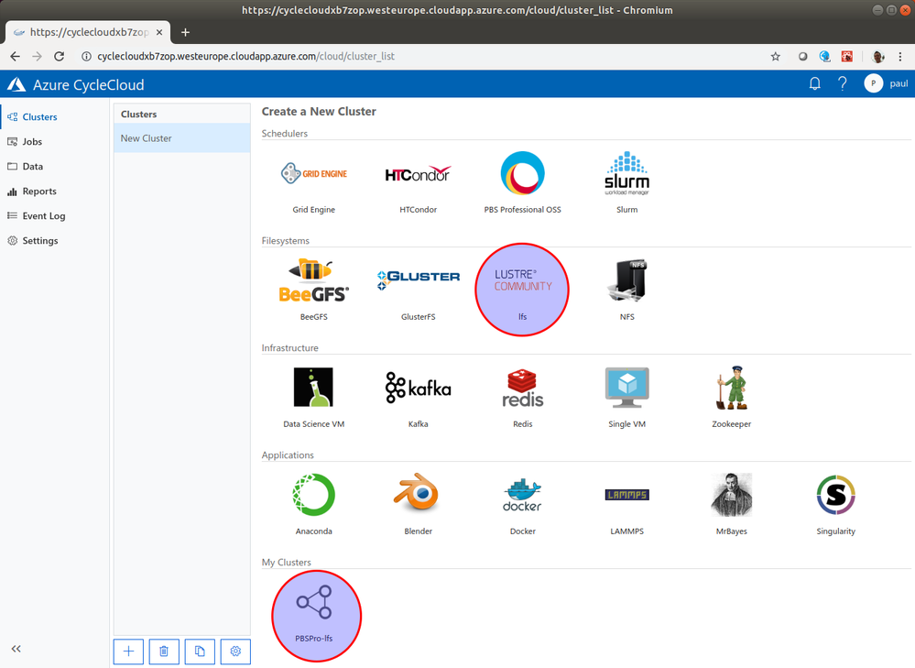
Task: Open Chromium profile avatar
Action: coord(877,56)
